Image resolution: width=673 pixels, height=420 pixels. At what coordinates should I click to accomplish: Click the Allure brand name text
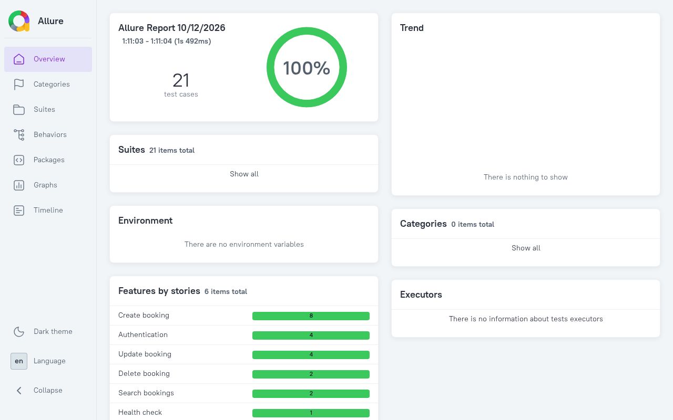click(50, 21)
